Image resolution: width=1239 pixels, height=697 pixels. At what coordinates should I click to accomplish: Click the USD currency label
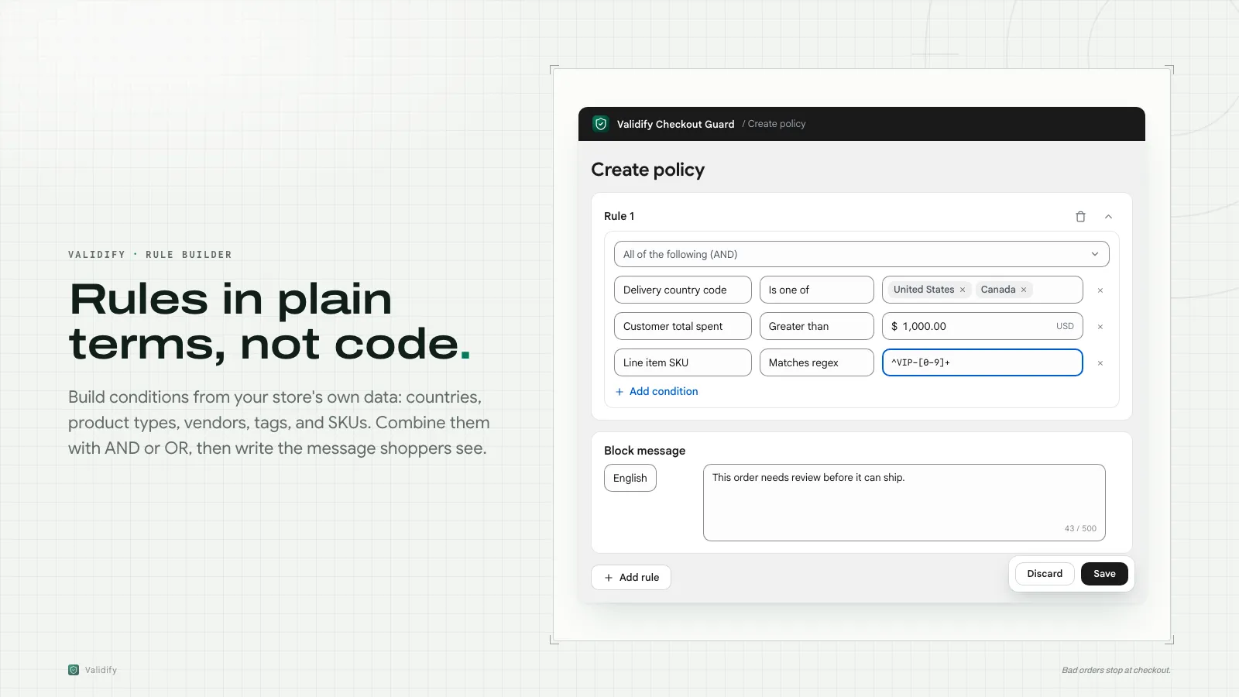[1065, 326]
